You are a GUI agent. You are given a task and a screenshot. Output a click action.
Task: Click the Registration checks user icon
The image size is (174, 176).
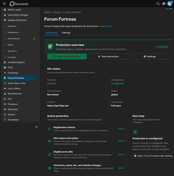click(50, 129)
